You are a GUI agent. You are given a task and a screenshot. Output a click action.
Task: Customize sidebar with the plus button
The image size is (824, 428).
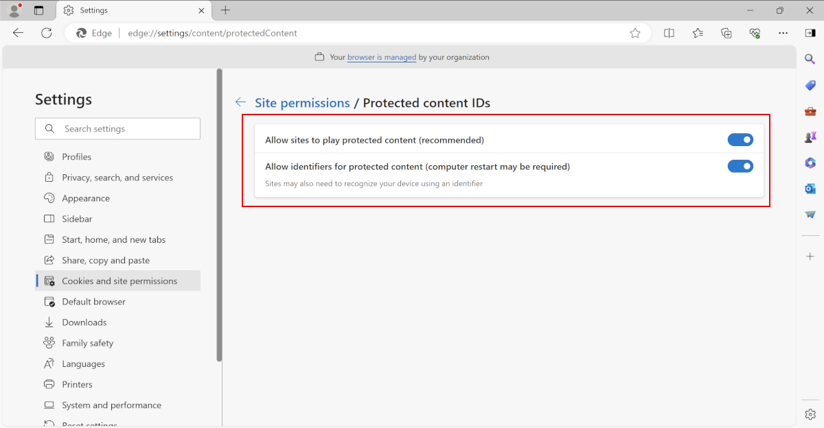coord(810,256)
